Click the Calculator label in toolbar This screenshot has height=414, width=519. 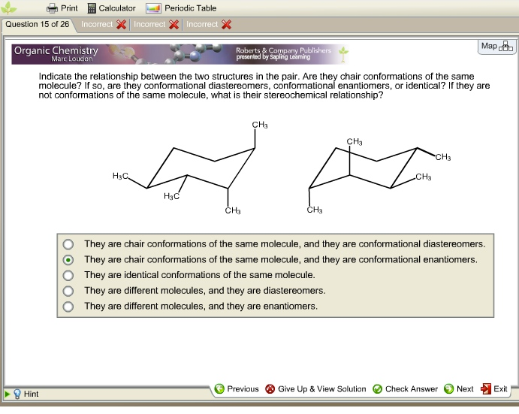point(117,8)
